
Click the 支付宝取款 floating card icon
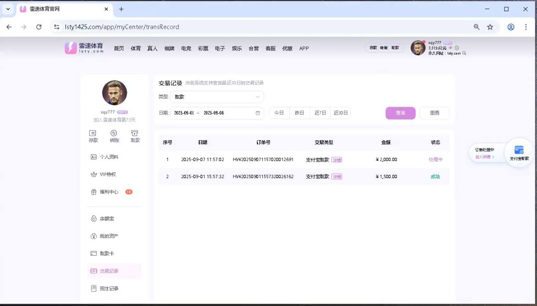(x=519, y=150)
